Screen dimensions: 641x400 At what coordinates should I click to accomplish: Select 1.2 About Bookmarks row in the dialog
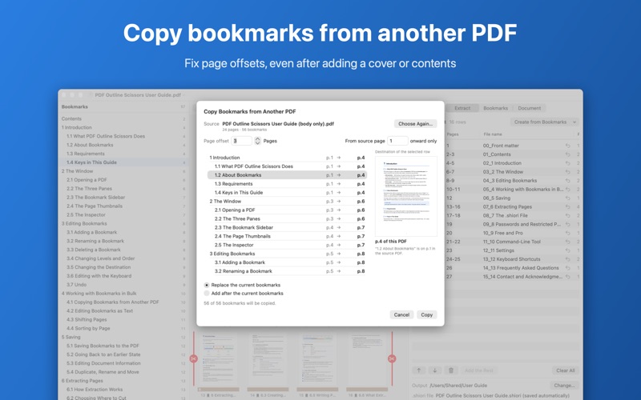[287, 175]
